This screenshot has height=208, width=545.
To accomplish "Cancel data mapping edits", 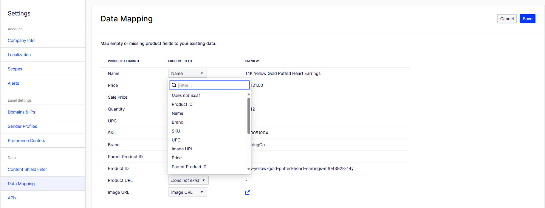I will coord(507,19).
